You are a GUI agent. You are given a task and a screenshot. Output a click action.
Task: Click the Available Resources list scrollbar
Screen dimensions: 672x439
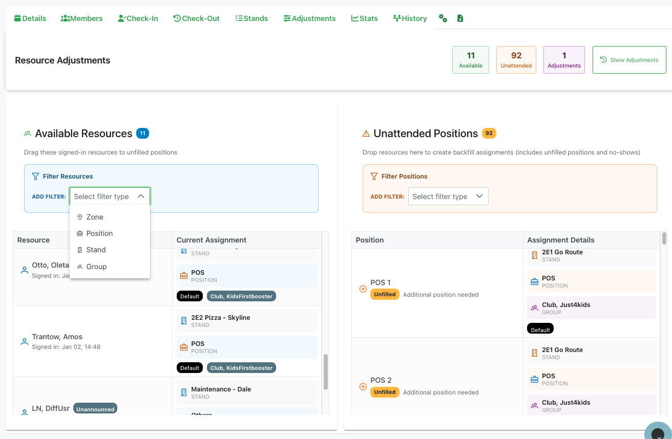tap(325, 371)
